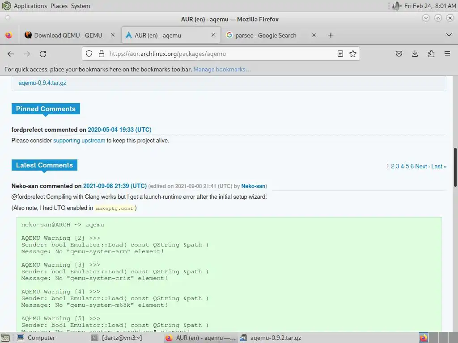The image size is (458, 343).
Task: Click 'No "qemu-system-m68k" element!' message line
Action: pyautogui.click(x=111, y=305)
